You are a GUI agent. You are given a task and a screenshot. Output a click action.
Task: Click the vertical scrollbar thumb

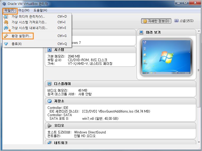pyautogui.click(x=199, y=70)
